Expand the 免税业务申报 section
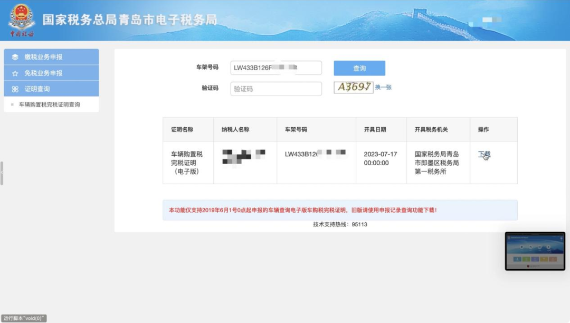This screenshot has height=323, width=570. tap(51, 73)
